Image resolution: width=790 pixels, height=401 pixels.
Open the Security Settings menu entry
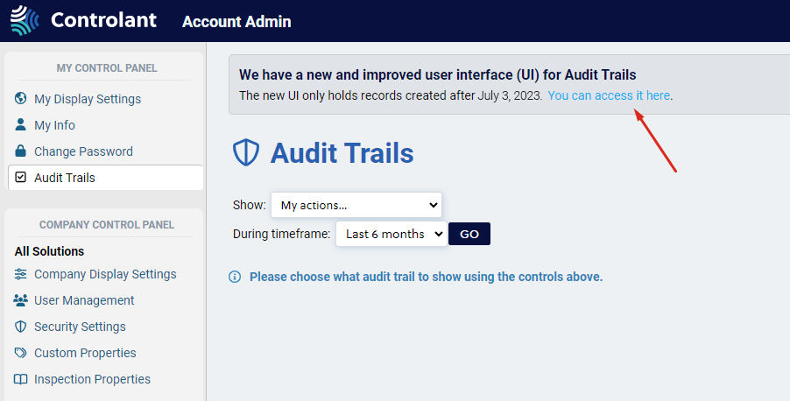pyautogui.click(x=80, y=327)
